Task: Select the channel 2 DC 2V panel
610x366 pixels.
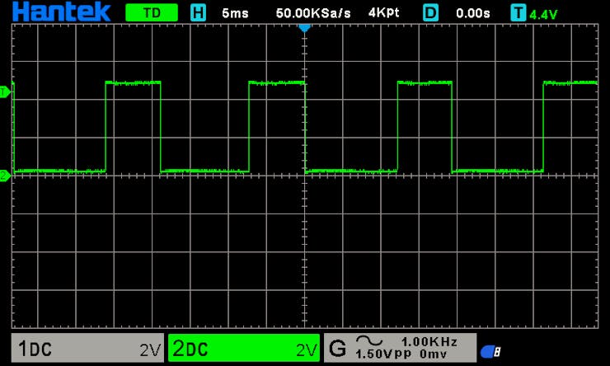Action: pos(244,348)
